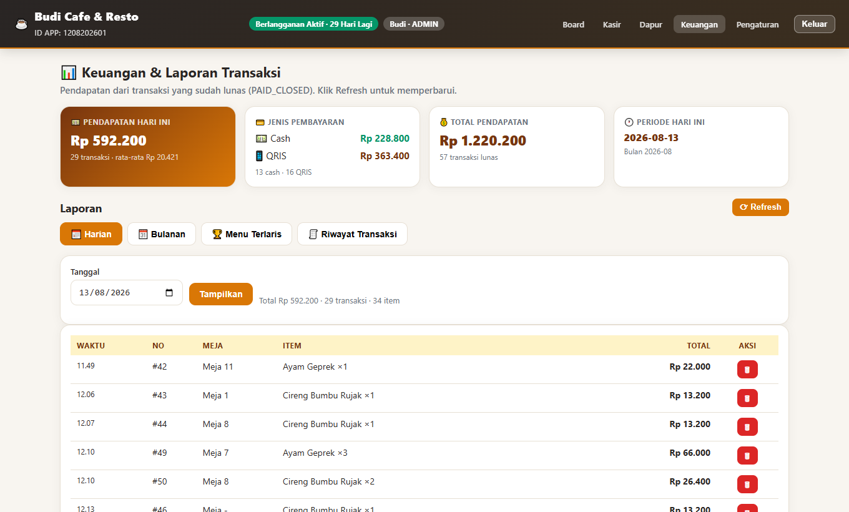Click the QRIS amount Rp 363.400

tap(385, 156)
